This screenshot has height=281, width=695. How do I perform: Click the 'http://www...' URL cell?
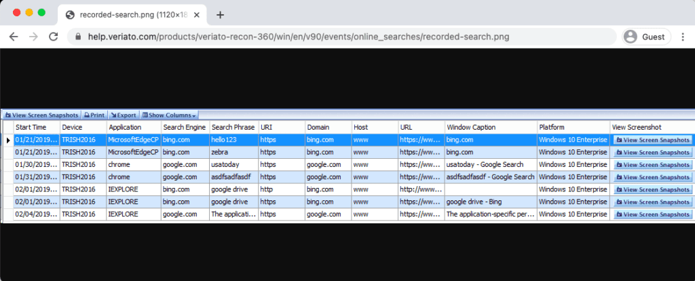[x=421, y=189]
